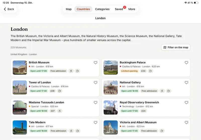Viewport: 201px width, 140px height.
Task: Go back using the Back button
Action: tap(9, 9)
